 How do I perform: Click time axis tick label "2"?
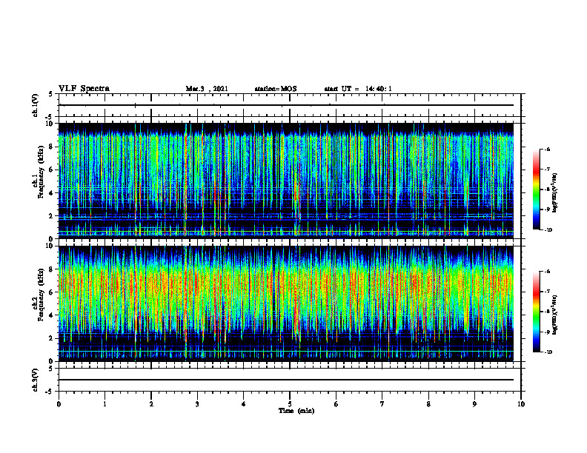point(151,404)
